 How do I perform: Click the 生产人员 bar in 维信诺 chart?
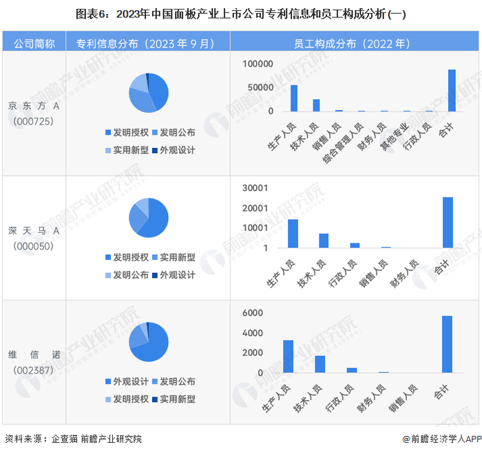click(289, 356)
